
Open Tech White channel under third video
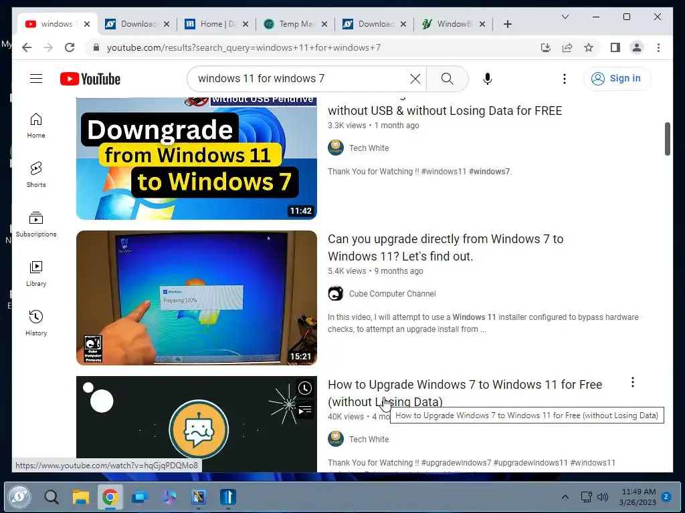(x=369, y=440)
